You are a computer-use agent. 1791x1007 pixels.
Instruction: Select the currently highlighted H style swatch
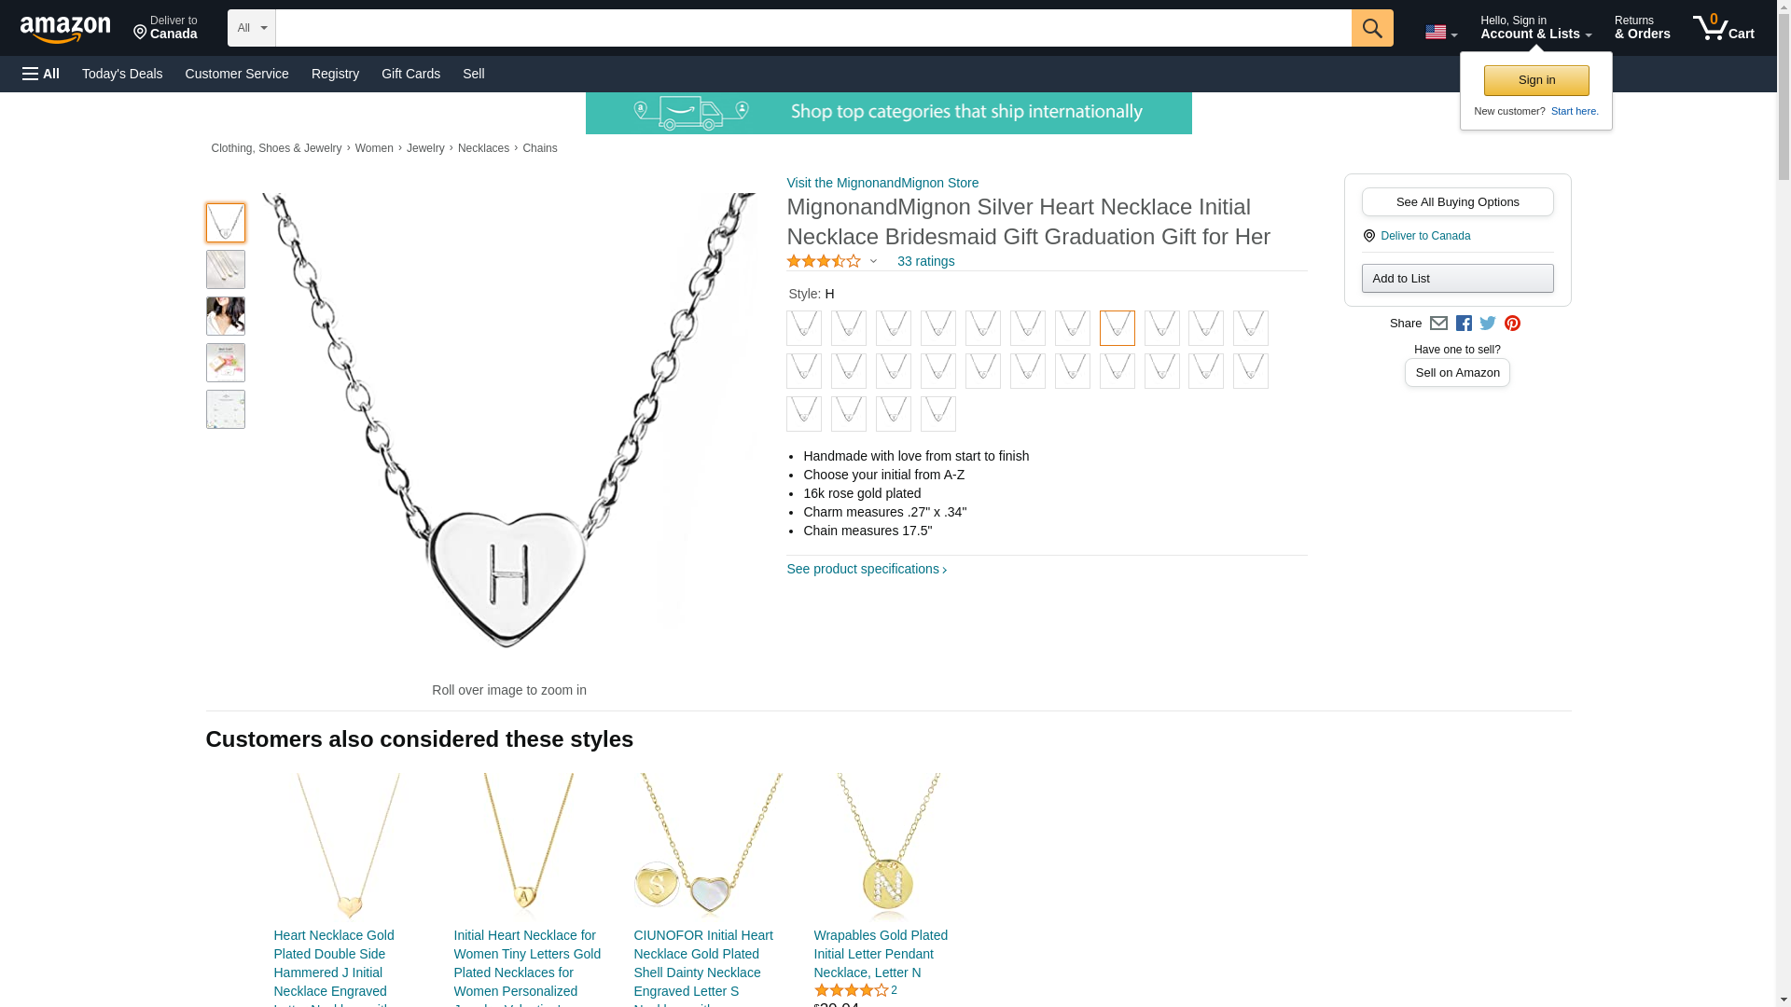tap(1118, 328)
